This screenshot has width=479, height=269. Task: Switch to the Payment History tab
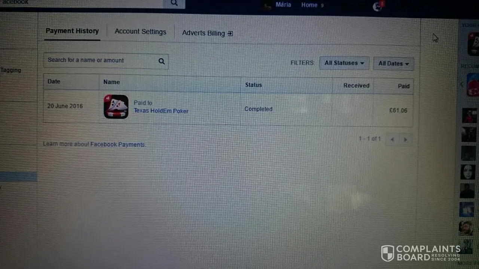click(x=72, y=31)
